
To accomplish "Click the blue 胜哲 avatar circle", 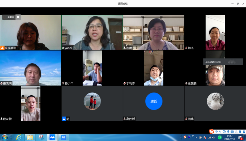I will coord(154,101).
